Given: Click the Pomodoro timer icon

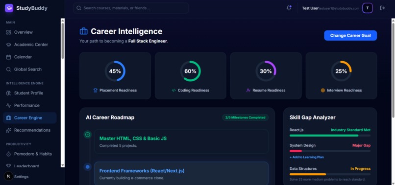Looking at the screenshot, I should (8, 154).
